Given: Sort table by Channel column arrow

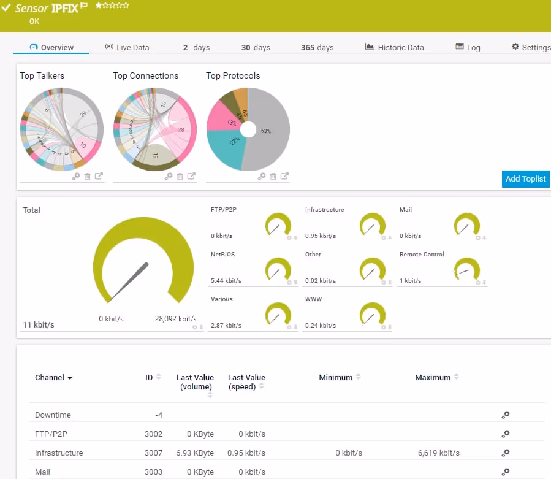Looking at the screenshot, I should tap(70, 378).
